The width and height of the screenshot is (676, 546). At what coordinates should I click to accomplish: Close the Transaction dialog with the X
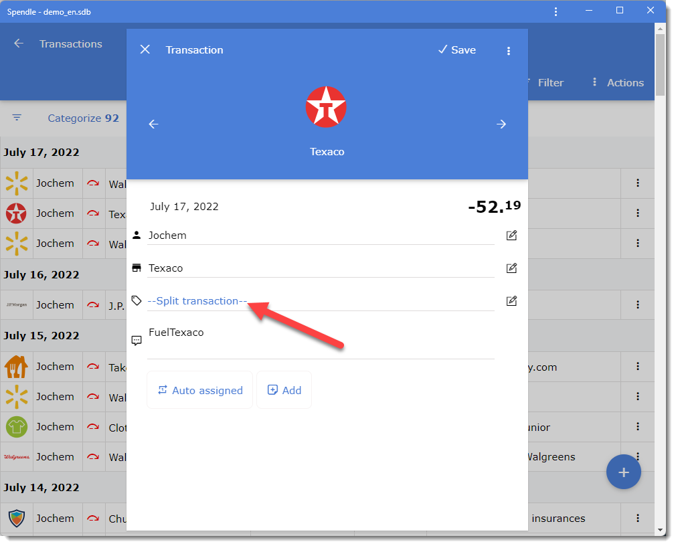(x=145, y=50)
